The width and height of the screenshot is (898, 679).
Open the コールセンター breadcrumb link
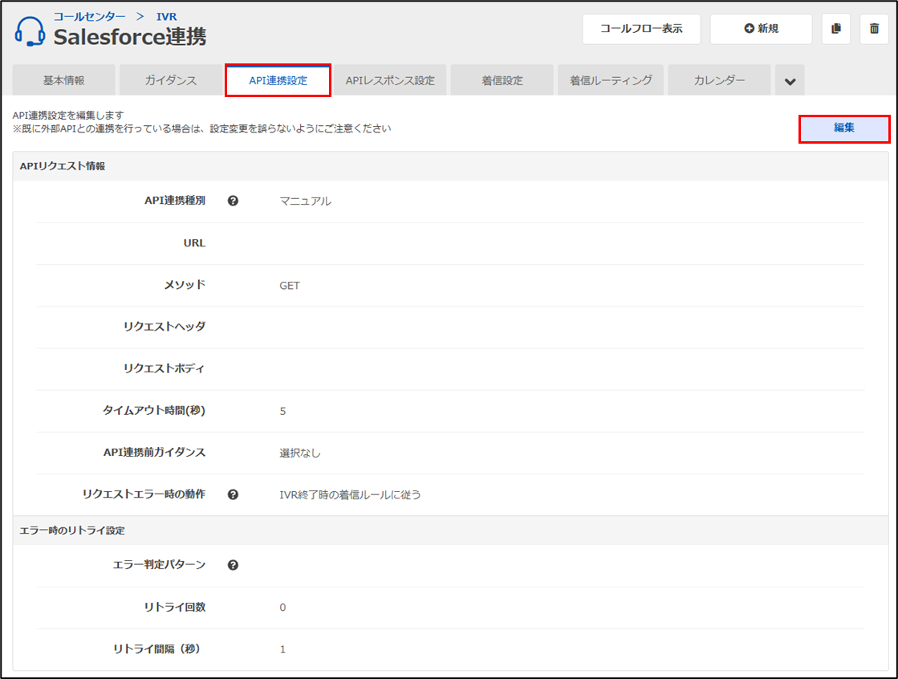[89, 16]
